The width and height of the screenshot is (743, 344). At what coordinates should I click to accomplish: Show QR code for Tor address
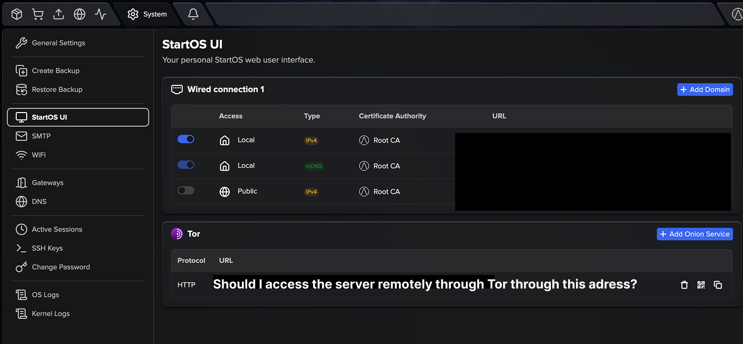point(701,285)
